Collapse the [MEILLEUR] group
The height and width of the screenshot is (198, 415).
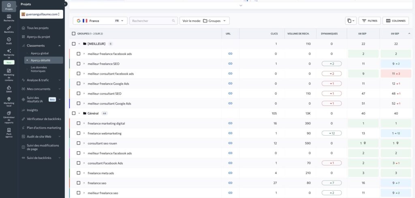pyautogui.click(x=79, y=44)
